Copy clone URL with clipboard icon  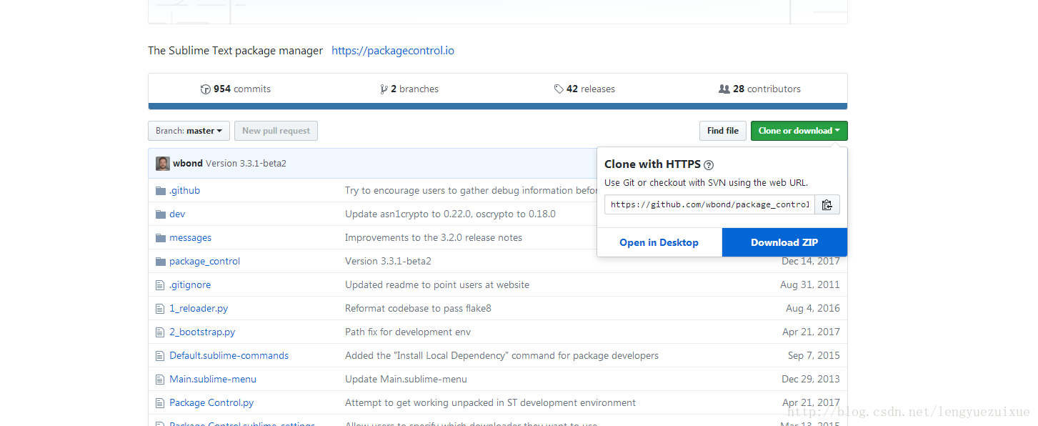[827, 204]
